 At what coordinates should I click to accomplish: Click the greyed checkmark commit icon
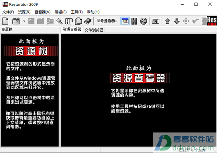click(x=196, y=21)
